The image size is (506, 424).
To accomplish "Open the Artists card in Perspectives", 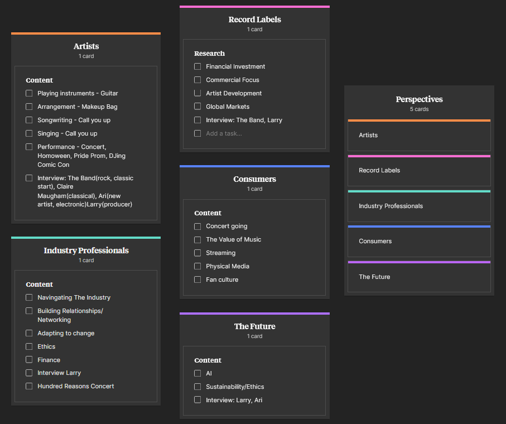I will [419, 136].
